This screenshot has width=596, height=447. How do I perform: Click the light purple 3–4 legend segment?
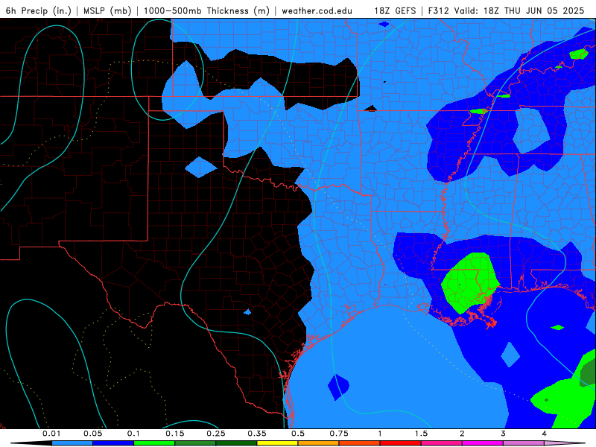[x=524, y=443]
